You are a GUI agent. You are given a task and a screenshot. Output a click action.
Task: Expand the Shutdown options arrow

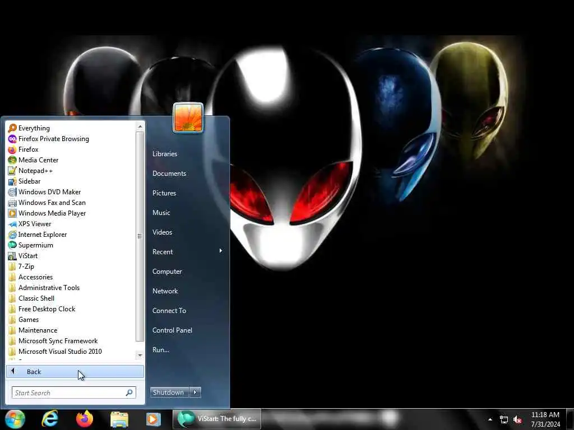[195, 392]
